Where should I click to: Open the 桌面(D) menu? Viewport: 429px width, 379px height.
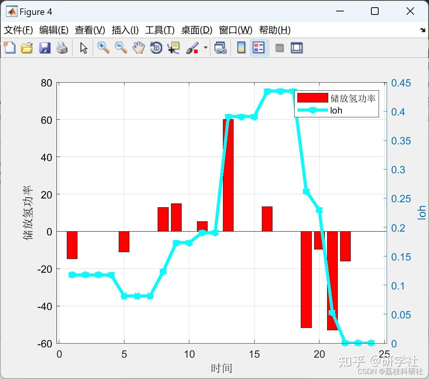(x=197, y=30)
